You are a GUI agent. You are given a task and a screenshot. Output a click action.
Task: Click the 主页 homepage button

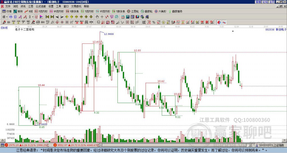[x=272, y=2]
